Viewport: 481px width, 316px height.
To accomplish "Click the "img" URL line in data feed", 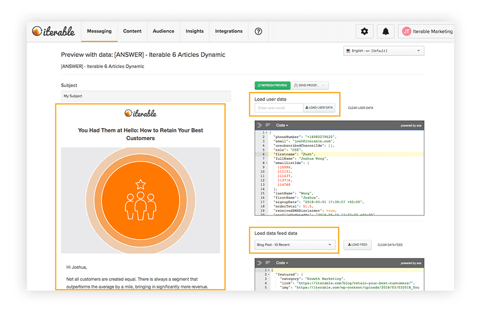I will [349, 287].
